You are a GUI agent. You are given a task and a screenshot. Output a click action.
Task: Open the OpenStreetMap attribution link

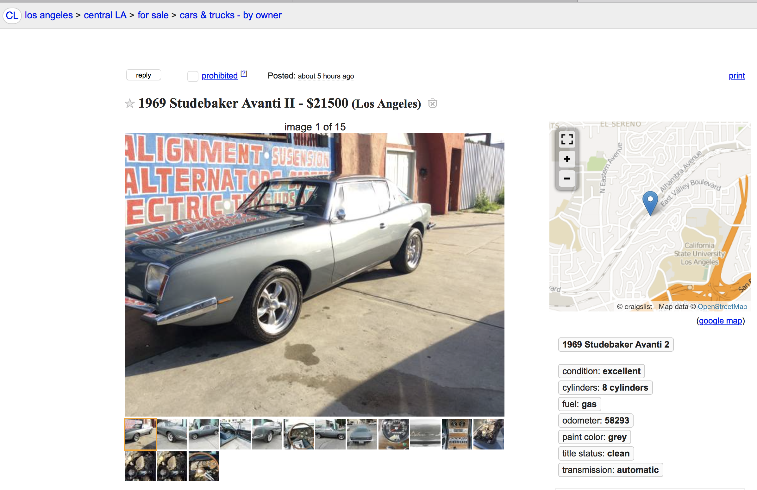pyautogui.click(x=722, y=307)
